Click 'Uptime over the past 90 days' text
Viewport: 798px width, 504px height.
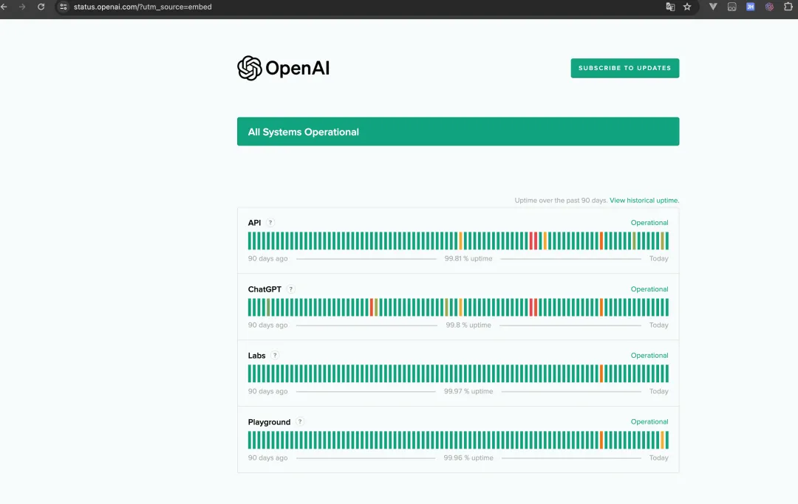[x=561, y=201]
